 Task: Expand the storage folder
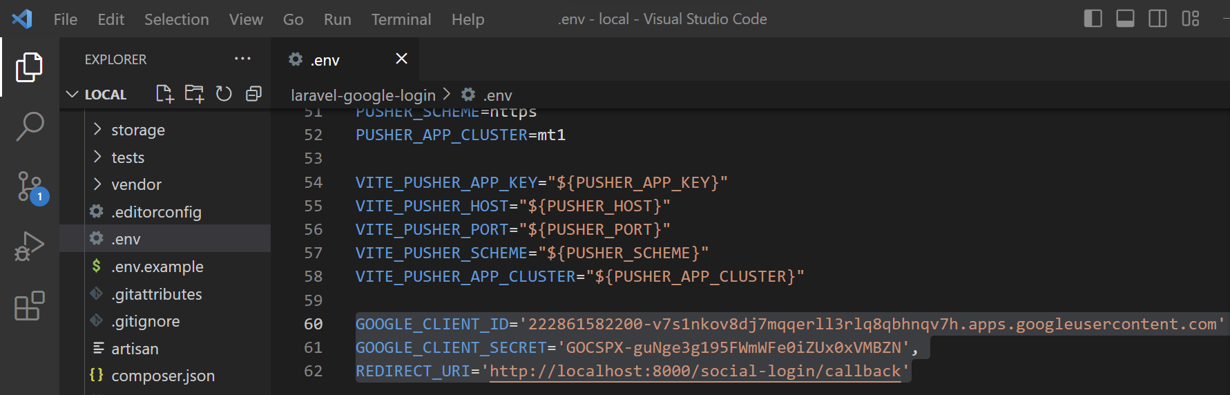137,130
